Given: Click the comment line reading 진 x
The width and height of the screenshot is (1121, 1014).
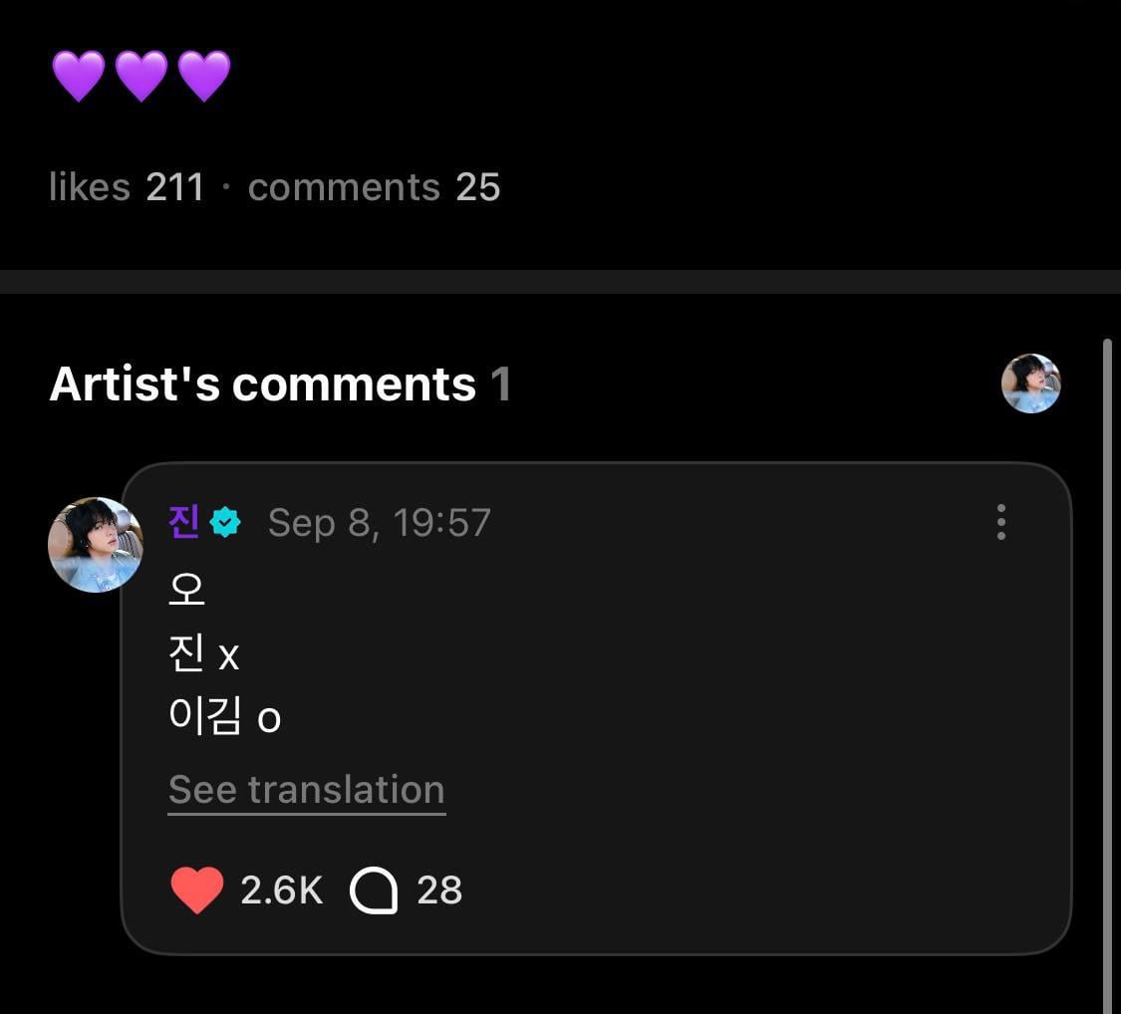Looking at the screenshot, I should click(204, 654).
